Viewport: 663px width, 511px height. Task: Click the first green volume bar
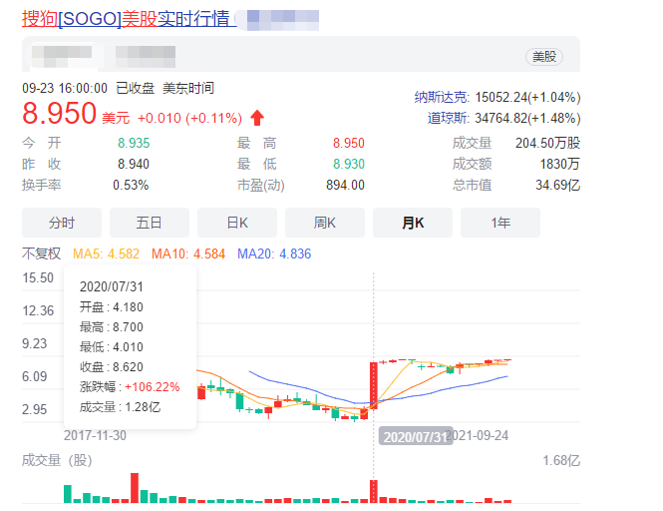(68, 494)
